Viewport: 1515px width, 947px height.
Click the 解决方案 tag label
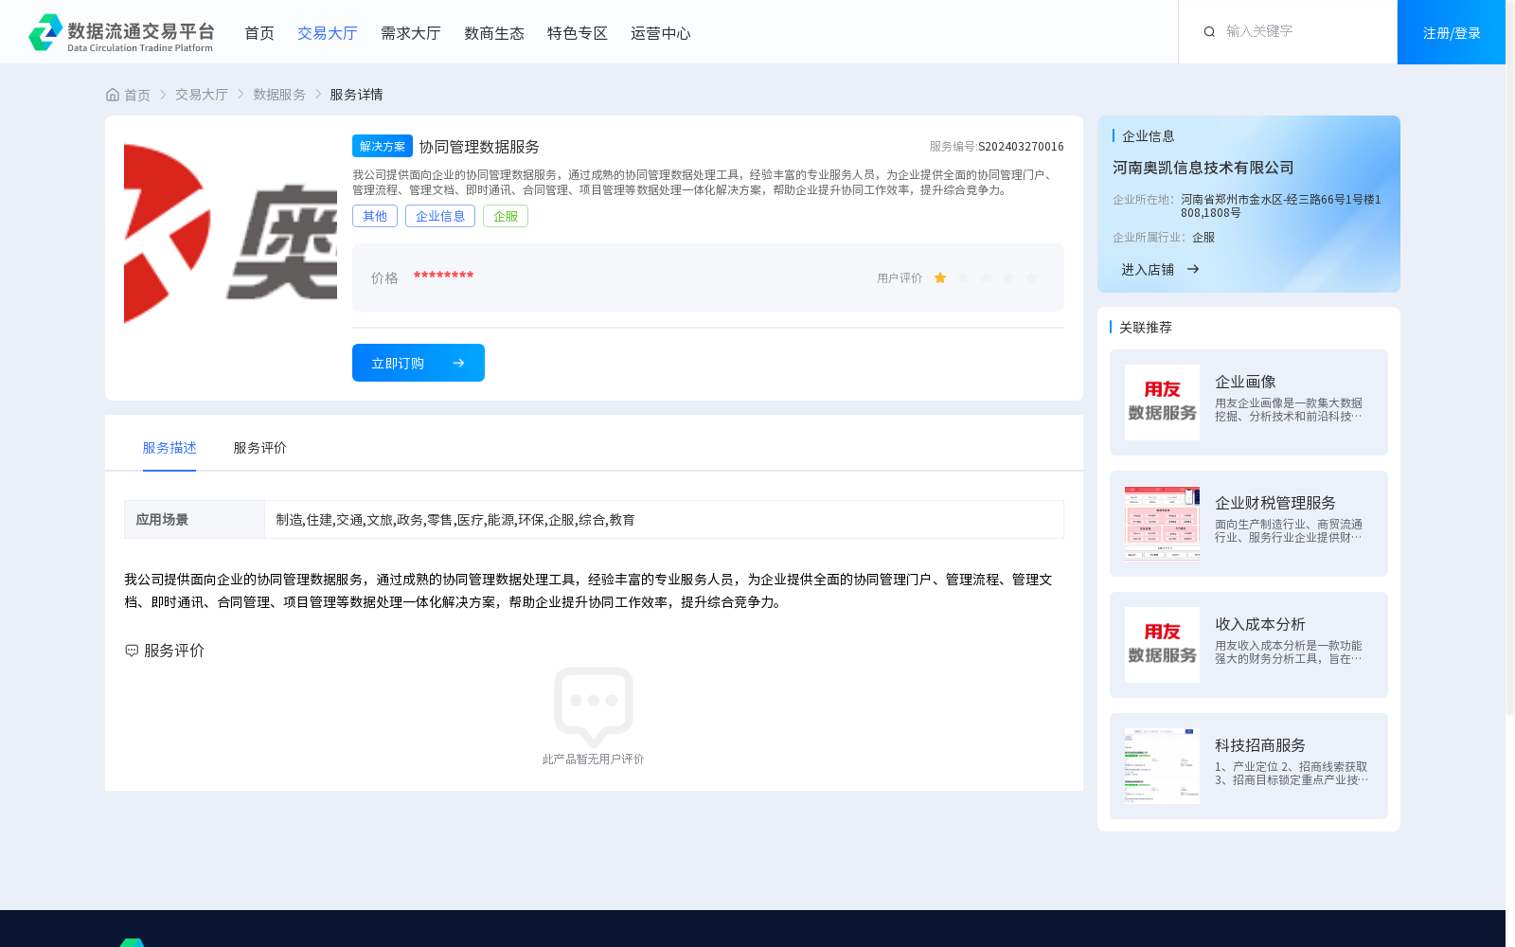click(x=383, y=146)
